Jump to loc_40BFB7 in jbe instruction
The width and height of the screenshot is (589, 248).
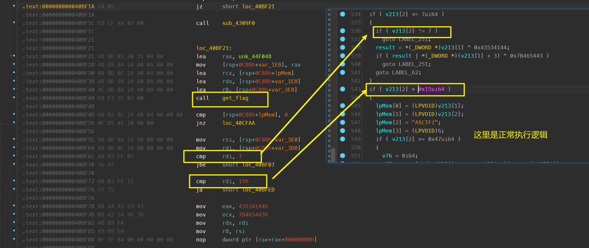[258, 165]
